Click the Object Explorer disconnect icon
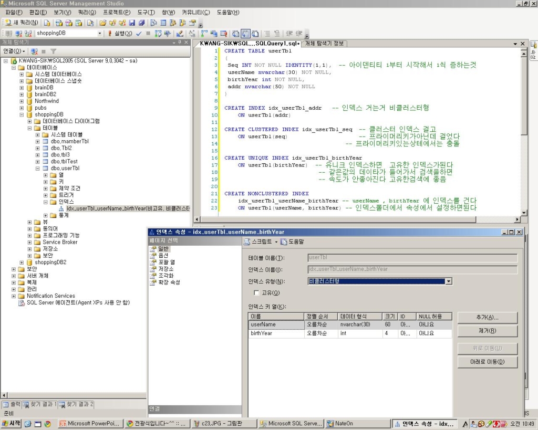538x430 pixels. [x=34, y=51]
